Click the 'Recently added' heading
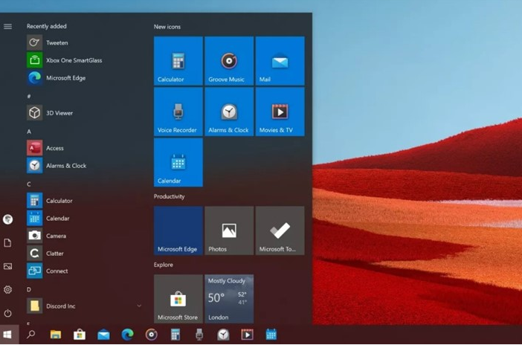522x345 pixels. click(47, 26)
